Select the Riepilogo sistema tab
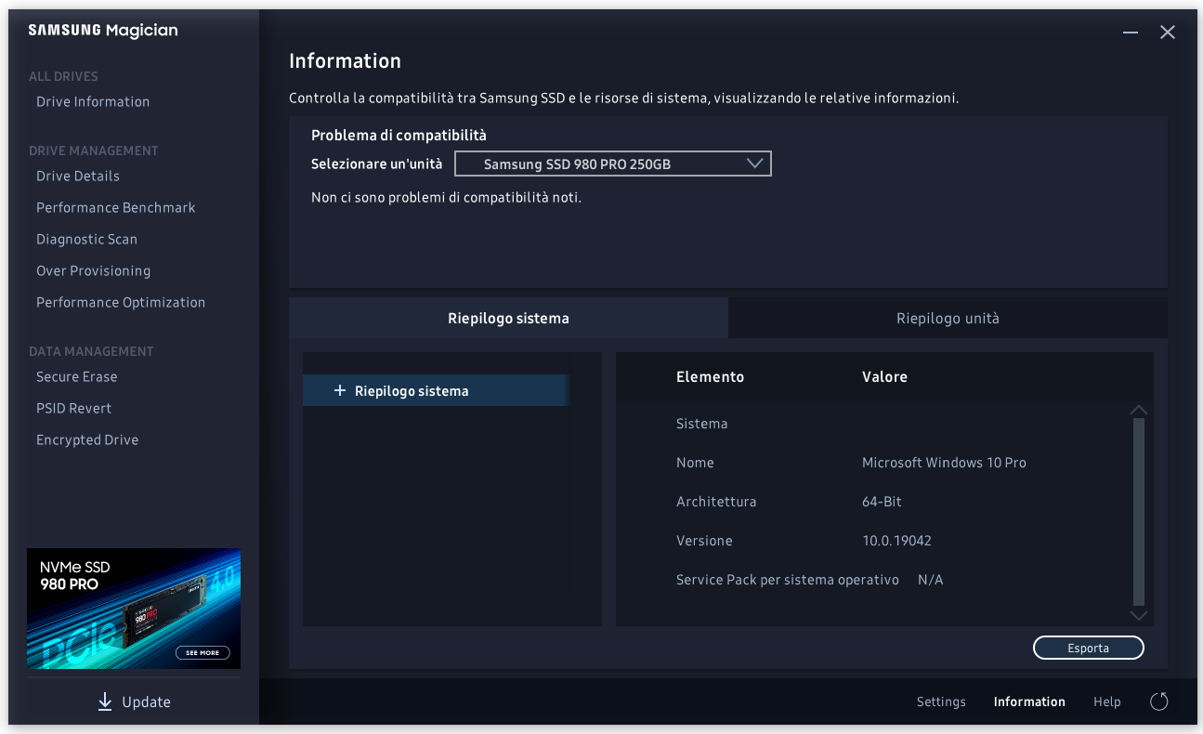The height and width of the screenshot is (734, 1203). (x=508, y=318)
